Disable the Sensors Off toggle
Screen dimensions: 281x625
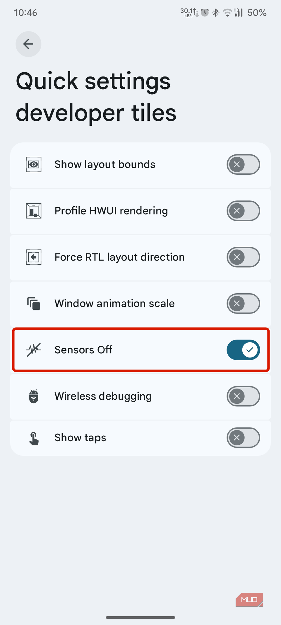[x=243, y=350]
